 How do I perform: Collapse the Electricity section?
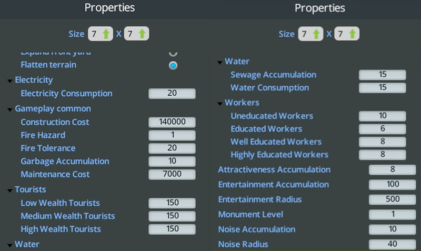(x=10, y=81)
